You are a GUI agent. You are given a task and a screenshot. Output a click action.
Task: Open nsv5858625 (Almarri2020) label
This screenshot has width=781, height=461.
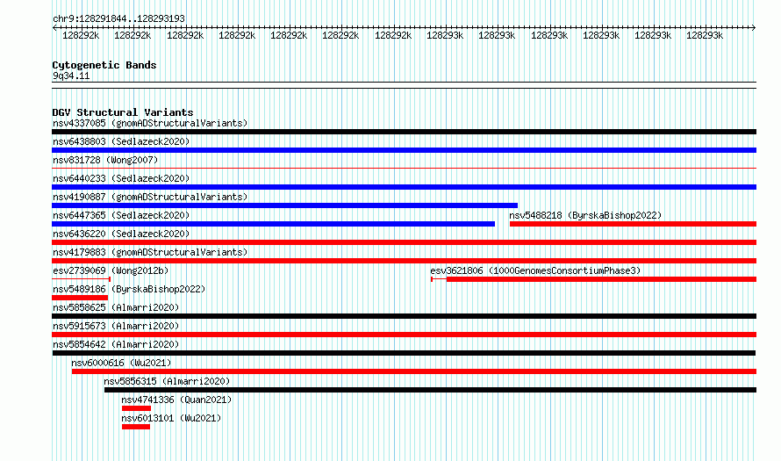116,307
